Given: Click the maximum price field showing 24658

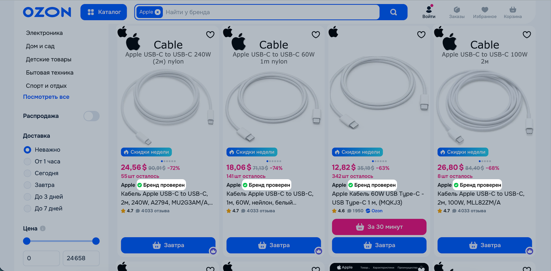Looking at the screenshot, I should 81,258.
